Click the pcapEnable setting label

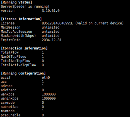click(11, 115)
